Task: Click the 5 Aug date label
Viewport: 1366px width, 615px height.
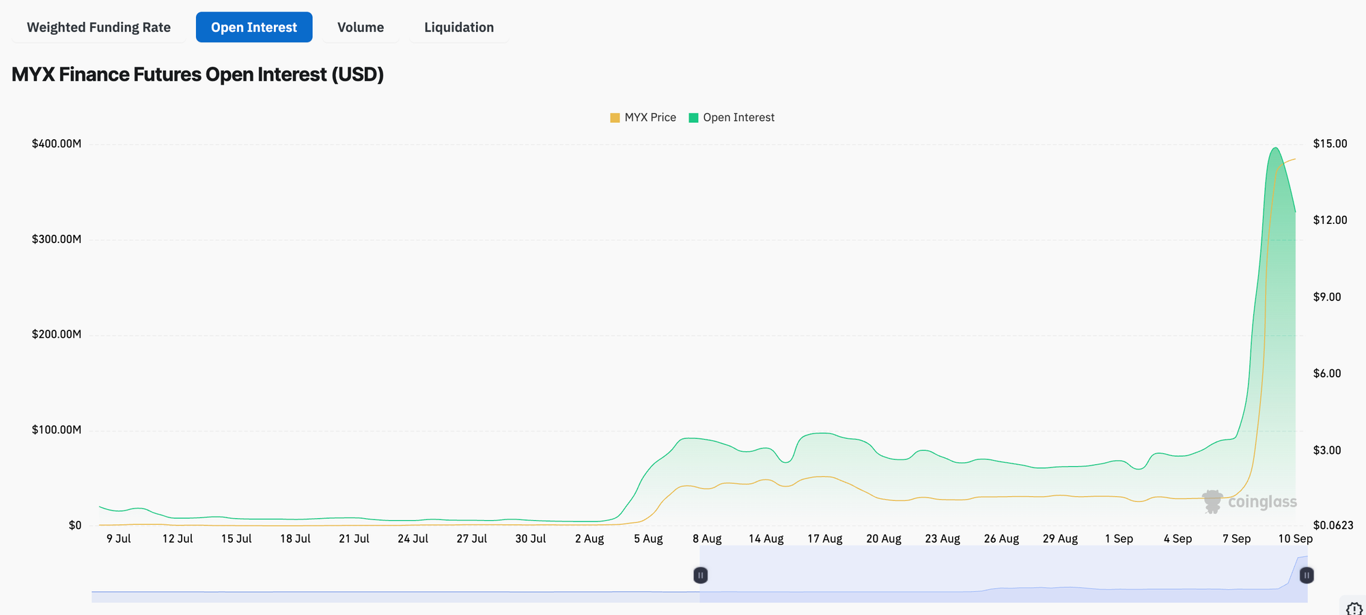Action: (x=648, y=539)
